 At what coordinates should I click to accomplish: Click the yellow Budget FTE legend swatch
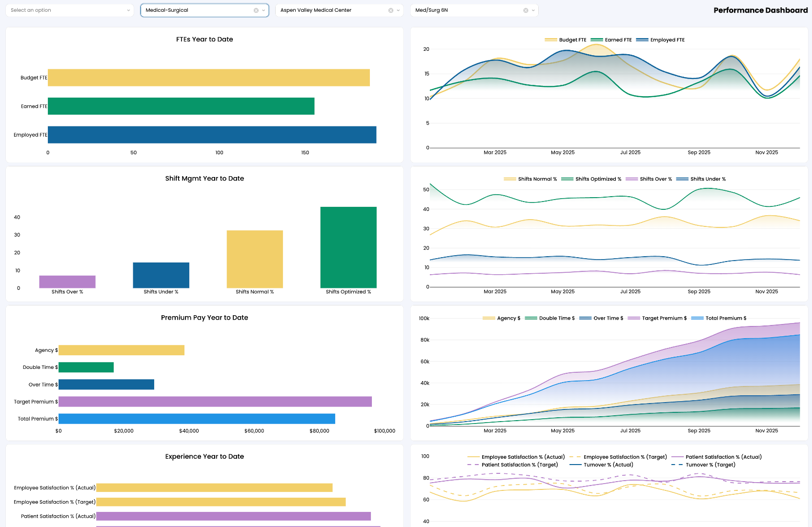tap(550, 40)
